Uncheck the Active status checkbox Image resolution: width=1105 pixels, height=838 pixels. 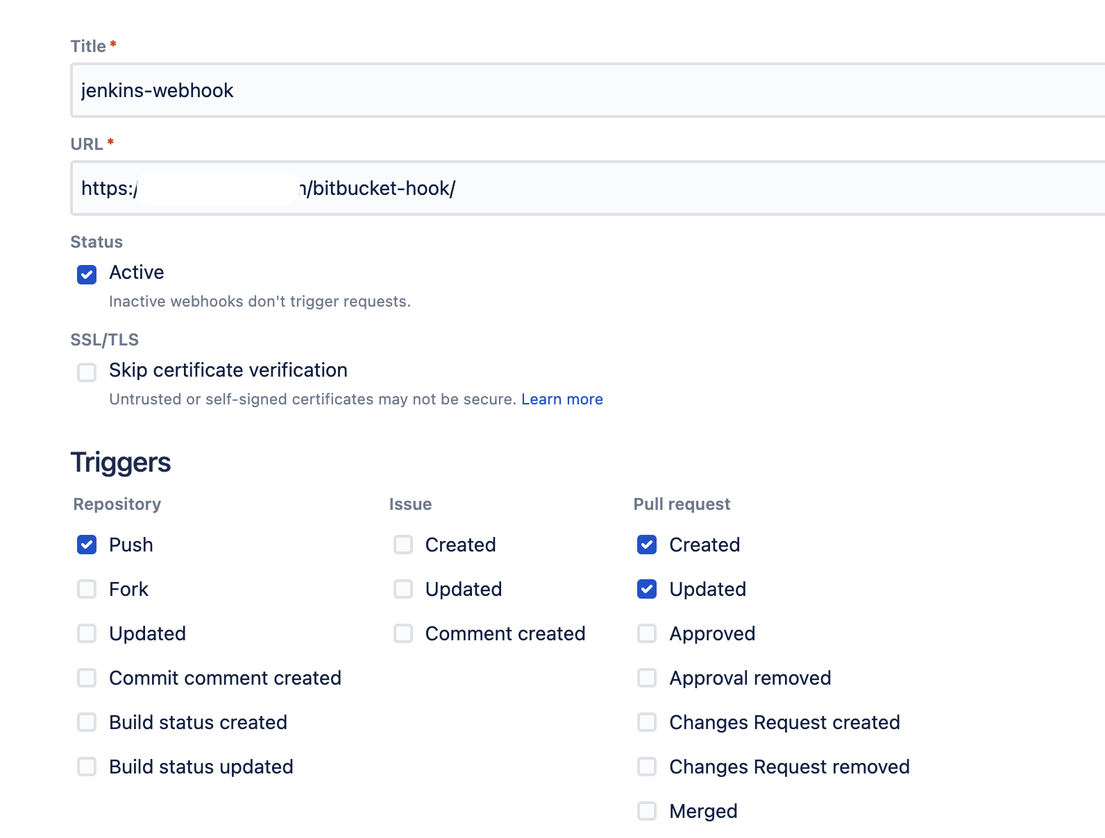click(x=87, y=274)
